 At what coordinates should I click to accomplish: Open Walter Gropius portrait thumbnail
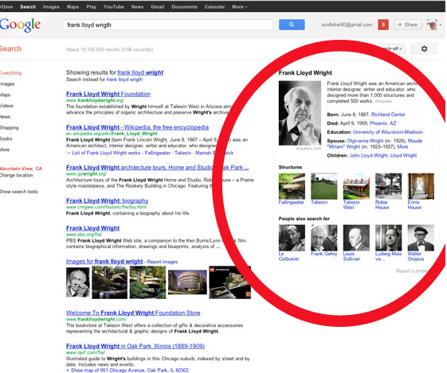421,238
